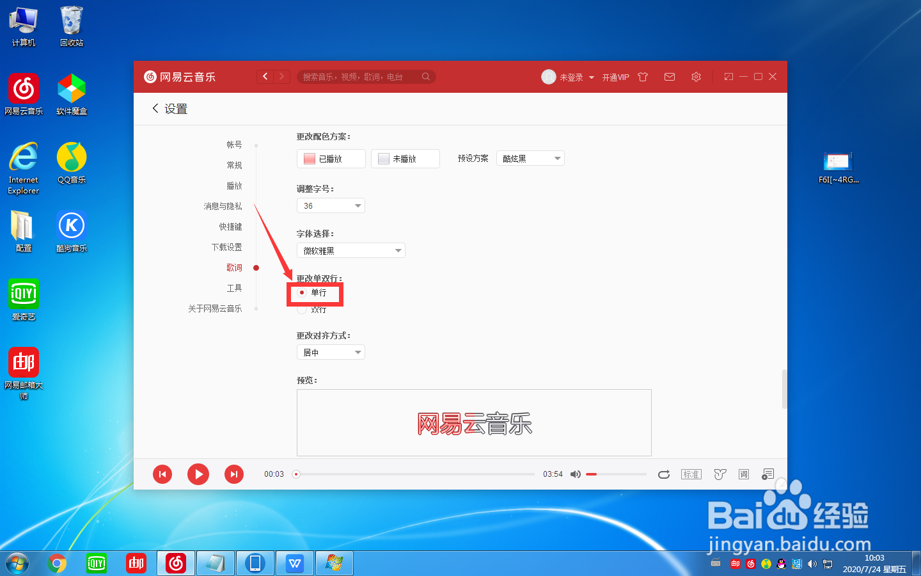Open the playlist queue icon
The image size is (921, 576).
point(767,474)
